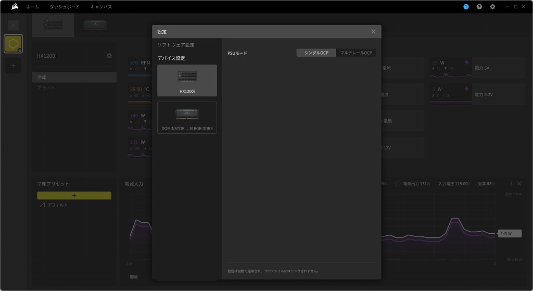The image size is (533, 291).
Task: Click the 149 W power sensor tile
Action: tap(139, 121)
